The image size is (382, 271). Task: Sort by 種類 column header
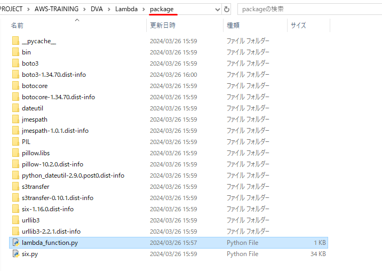233,25
